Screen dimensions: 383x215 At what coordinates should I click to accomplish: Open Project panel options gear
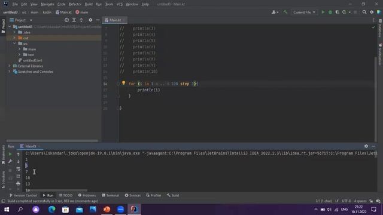[90, 20]
